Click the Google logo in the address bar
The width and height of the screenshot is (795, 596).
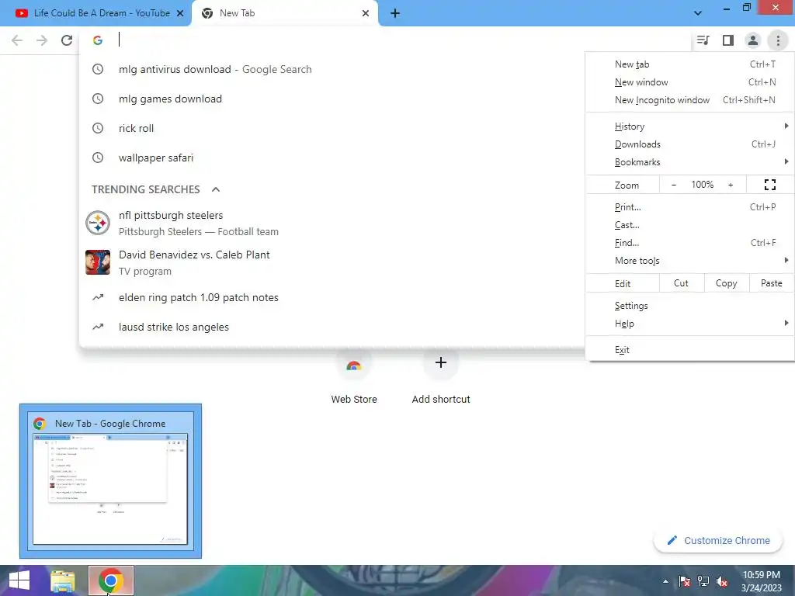97,40
